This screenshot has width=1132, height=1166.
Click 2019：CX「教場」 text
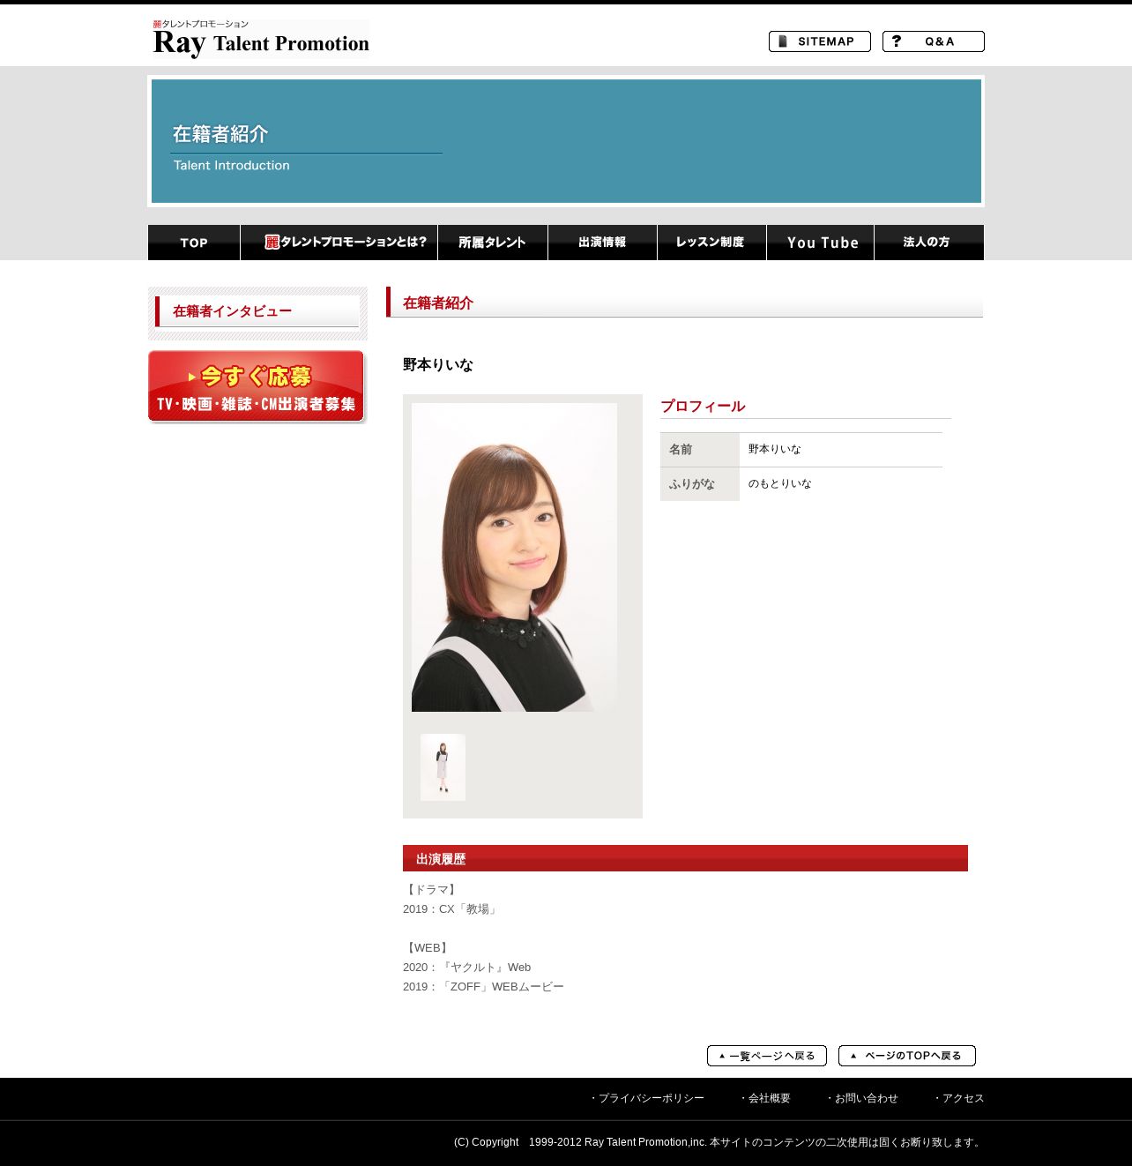click(451, 908)
